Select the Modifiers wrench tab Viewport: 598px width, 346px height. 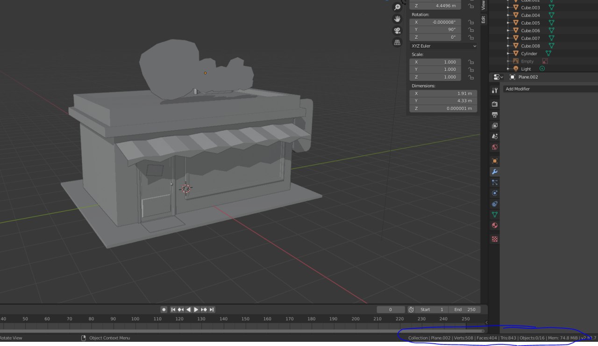[x=495, y=172]
